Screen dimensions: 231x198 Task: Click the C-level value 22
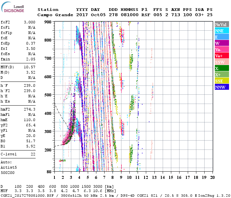tap(33, 154)
